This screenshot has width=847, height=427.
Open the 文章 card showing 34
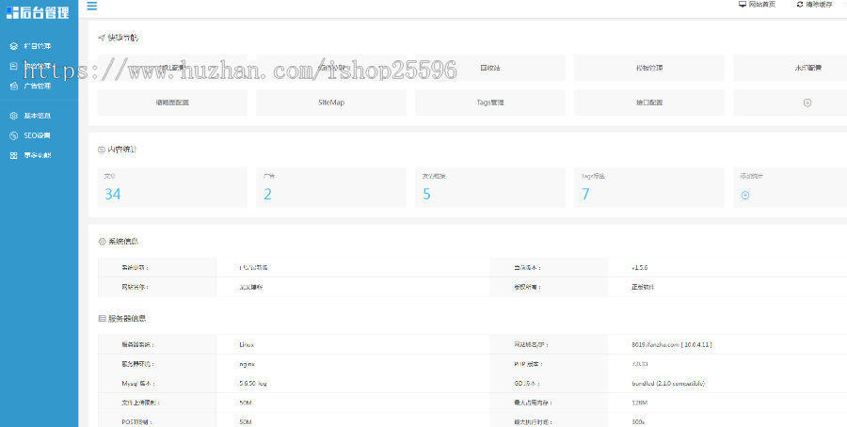pyautogui.click(x=172, y=187)
